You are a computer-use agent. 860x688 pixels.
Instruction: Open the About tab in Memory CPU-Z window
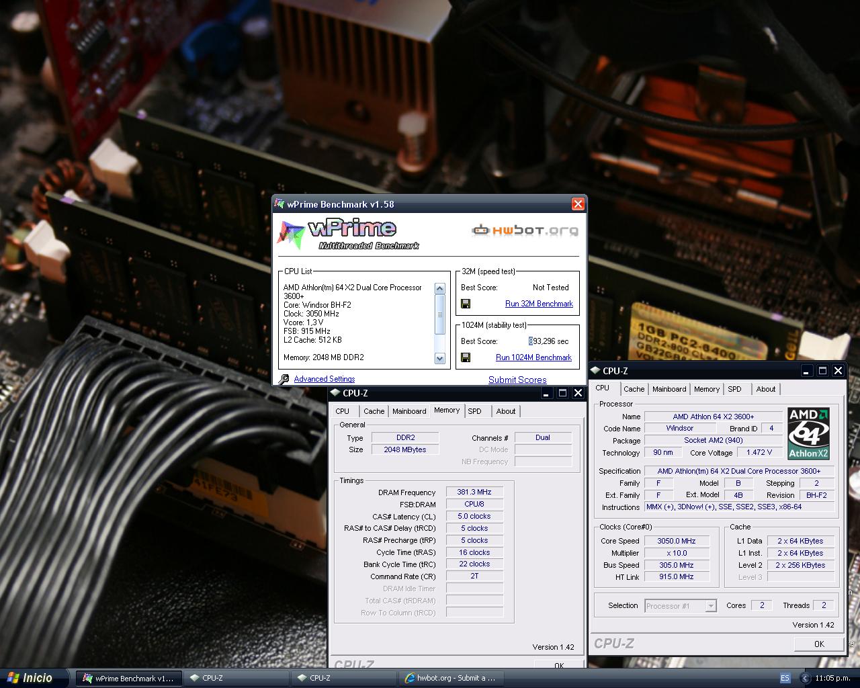[506, 411]
